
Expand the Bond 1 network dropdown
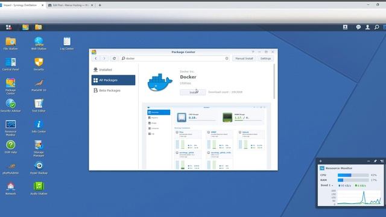click(327, 185)
